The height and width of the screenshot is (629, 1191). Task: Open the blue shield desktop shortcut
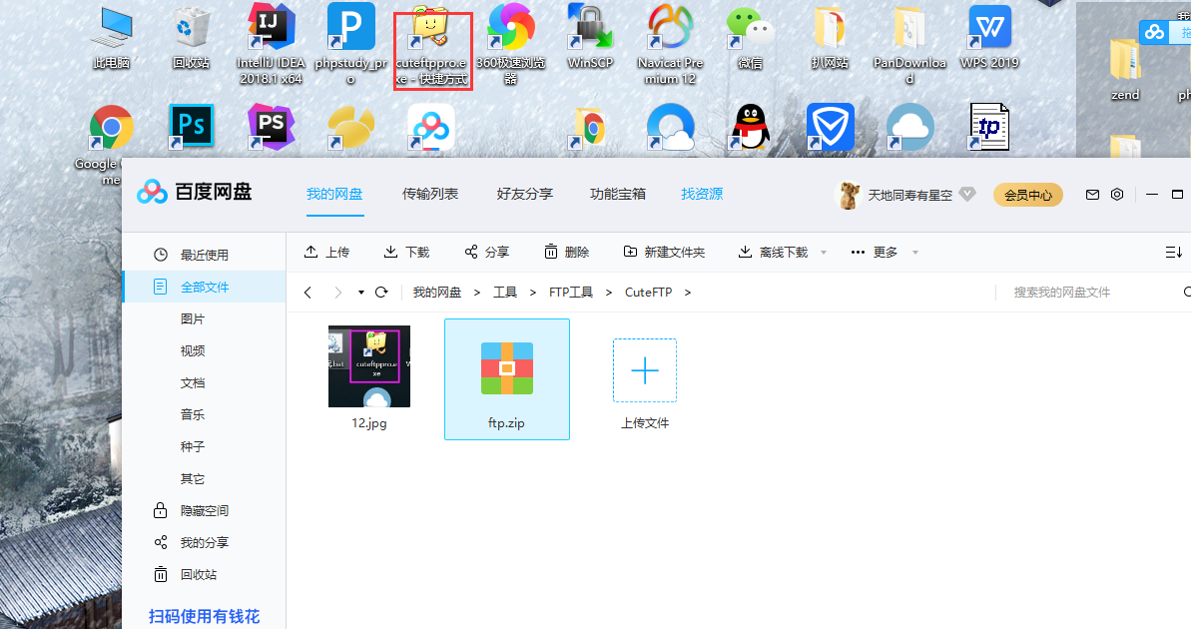831,127
